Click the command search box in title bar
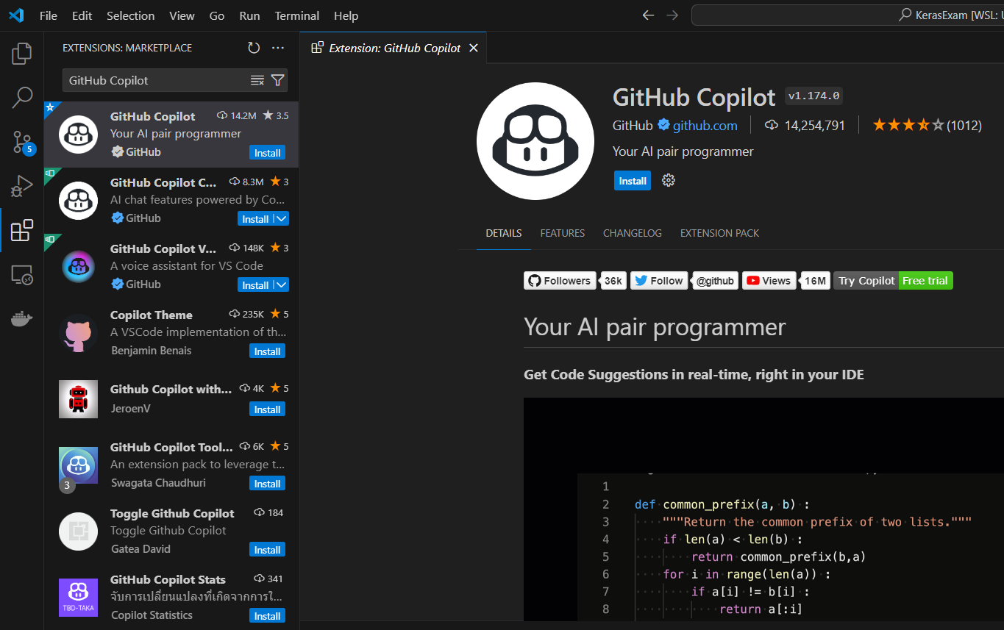1004x630 pixels. pos(846,15)
